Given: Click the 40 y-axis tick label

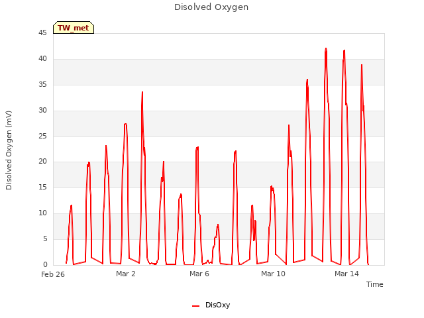Looking at the screenshot, I should point(42,59).
